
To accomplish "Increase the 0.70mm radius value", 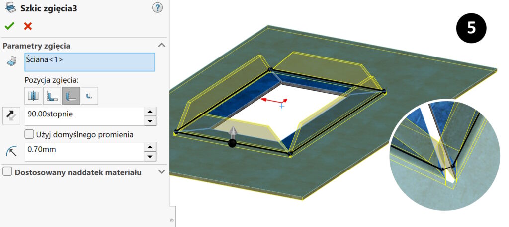I will click(150, 147).
